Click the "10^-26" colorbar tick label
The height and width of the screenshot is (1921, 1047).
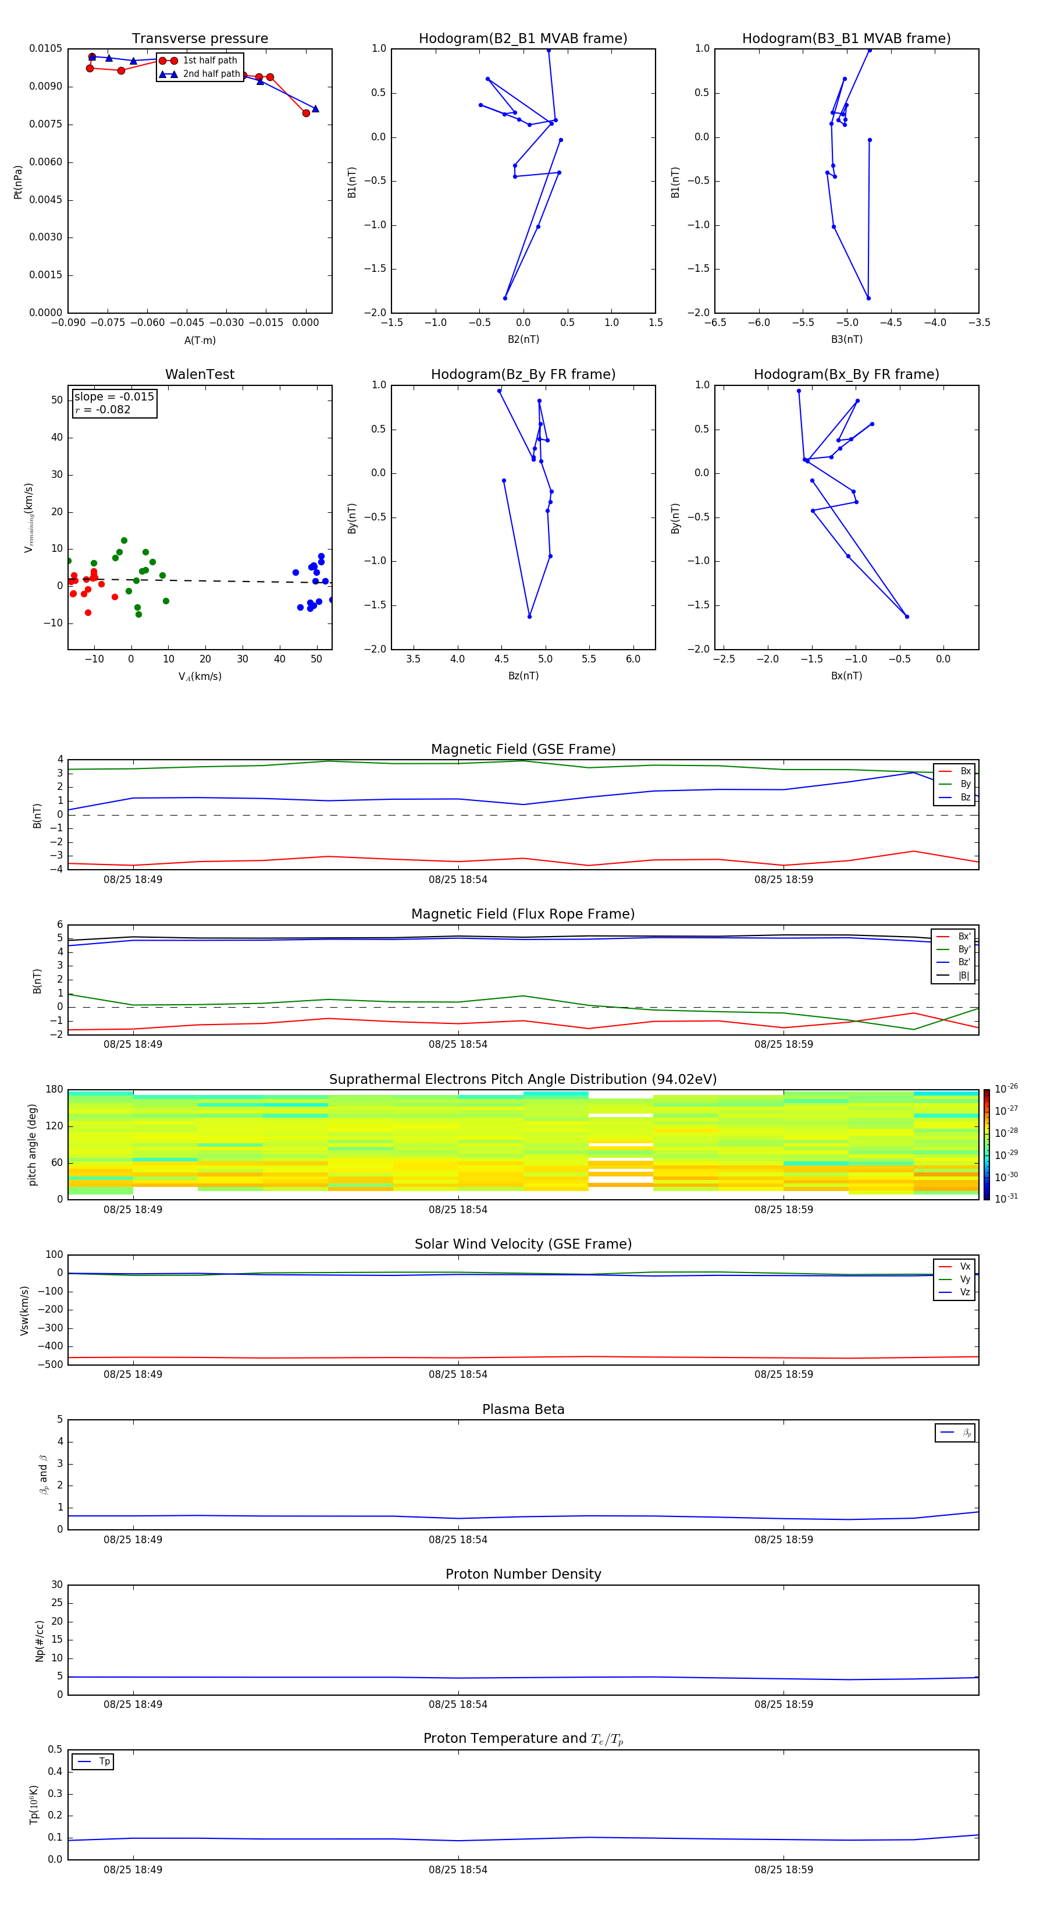[1006, 1089]
